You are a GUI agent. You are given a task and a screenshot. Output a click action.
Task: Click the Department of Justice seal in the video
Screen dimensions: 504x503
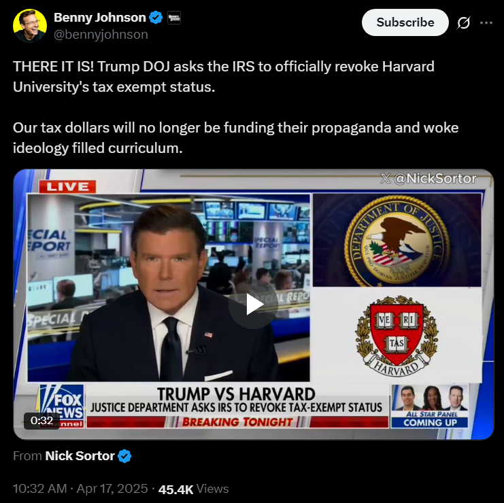coord(397,240)
